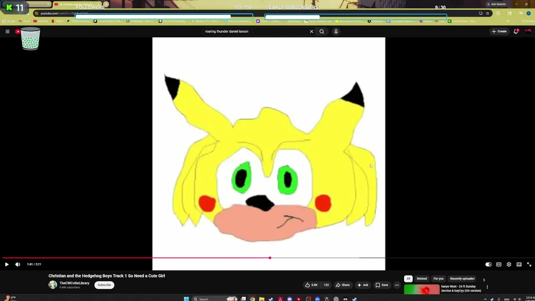The width and height of the screenshot is (535, 301).
Task: Click the Kick stream overlay logo
Action: (x=9, y=8)
